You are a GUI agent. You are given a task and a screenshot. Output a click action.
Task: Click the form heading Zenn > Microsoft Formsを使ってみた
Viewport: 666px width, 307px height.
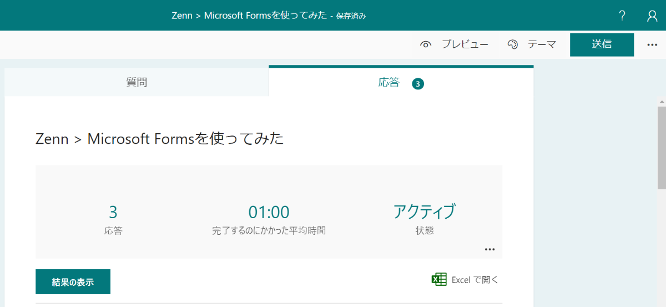coord(160,139)
